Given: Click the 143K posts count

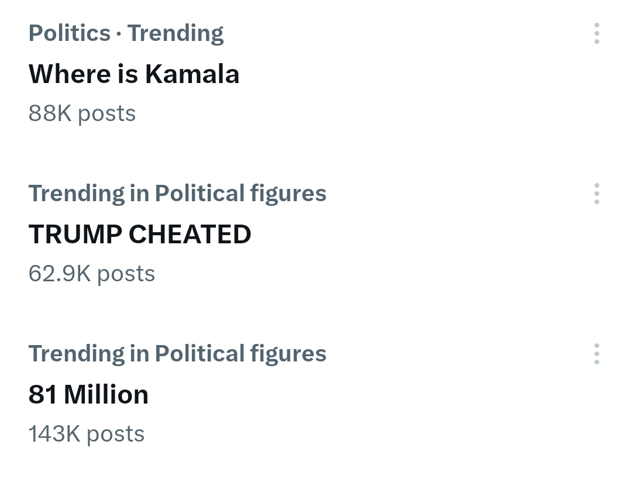Looking at the screenshot, I should pos(87,434).
